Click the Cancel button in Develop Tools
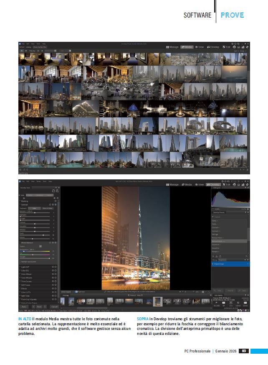The image size is (268, 365). click(x=54, y=307)
